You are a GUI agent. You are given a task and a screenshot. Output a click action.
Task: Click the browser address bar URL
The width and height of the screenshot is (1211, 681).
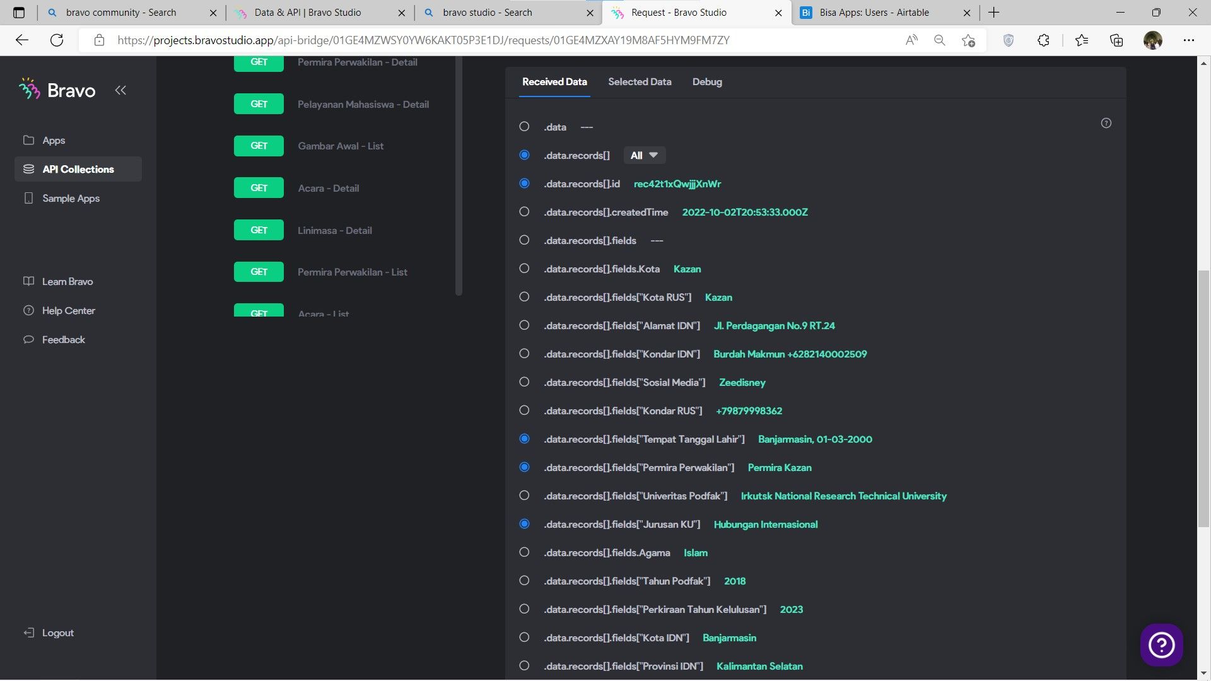coord(423,40)
